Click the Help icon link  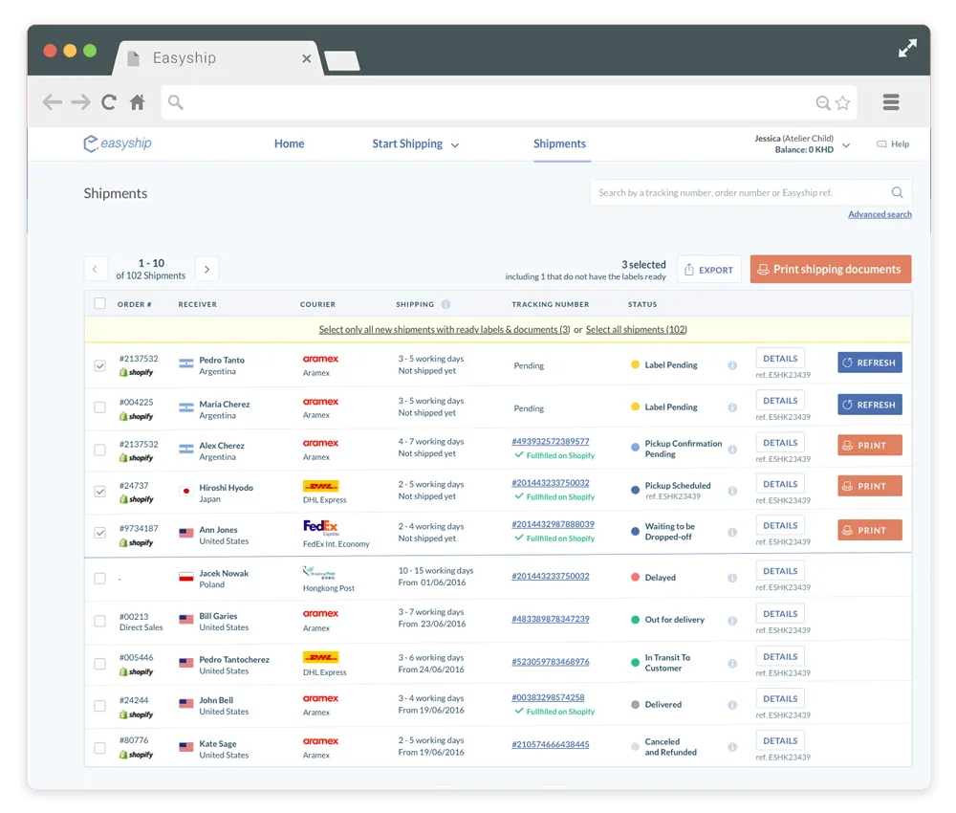click(x=893, y=143)
